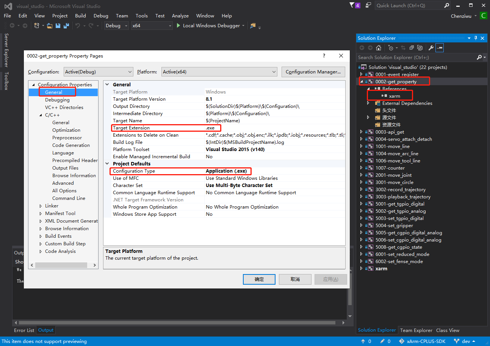The width and height of the screenshot is (490, 346).
Task: Click the 确定 (OK) button
Action: pos(259,279)
